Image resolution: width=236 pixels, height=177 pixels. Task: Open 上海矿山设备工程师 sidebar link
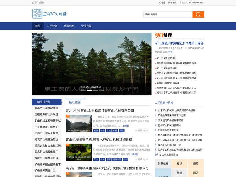[x=47, y=133]
